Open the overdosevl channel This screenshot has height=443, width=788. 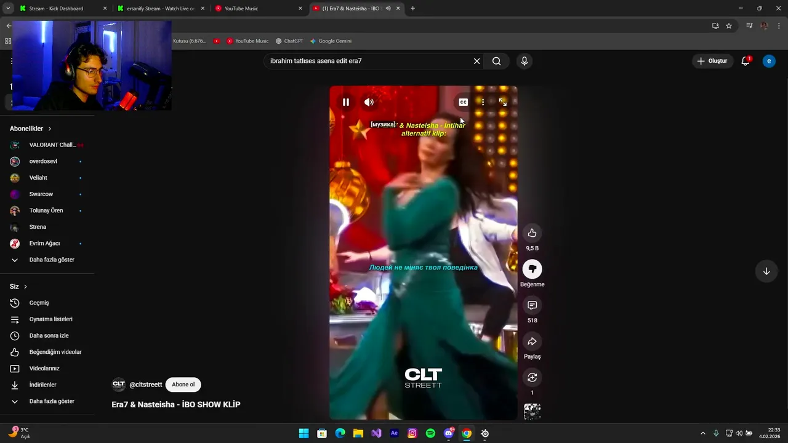point(47,161)
